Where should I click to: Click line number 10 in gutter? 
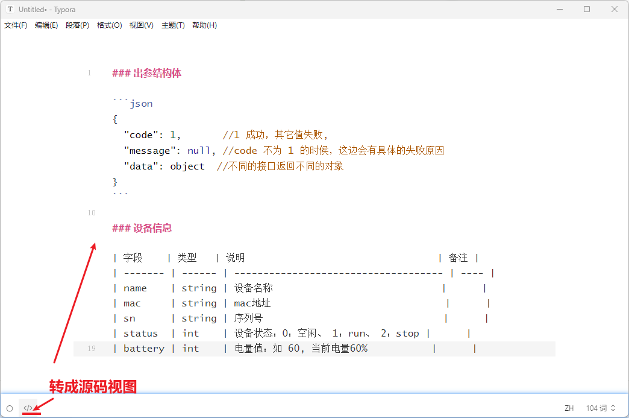[92, 213]
